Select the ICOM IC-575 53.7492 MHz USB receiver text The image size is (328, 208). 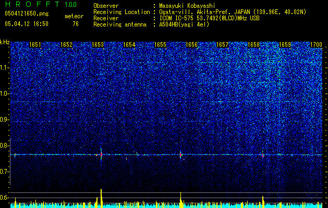[209, 18]
